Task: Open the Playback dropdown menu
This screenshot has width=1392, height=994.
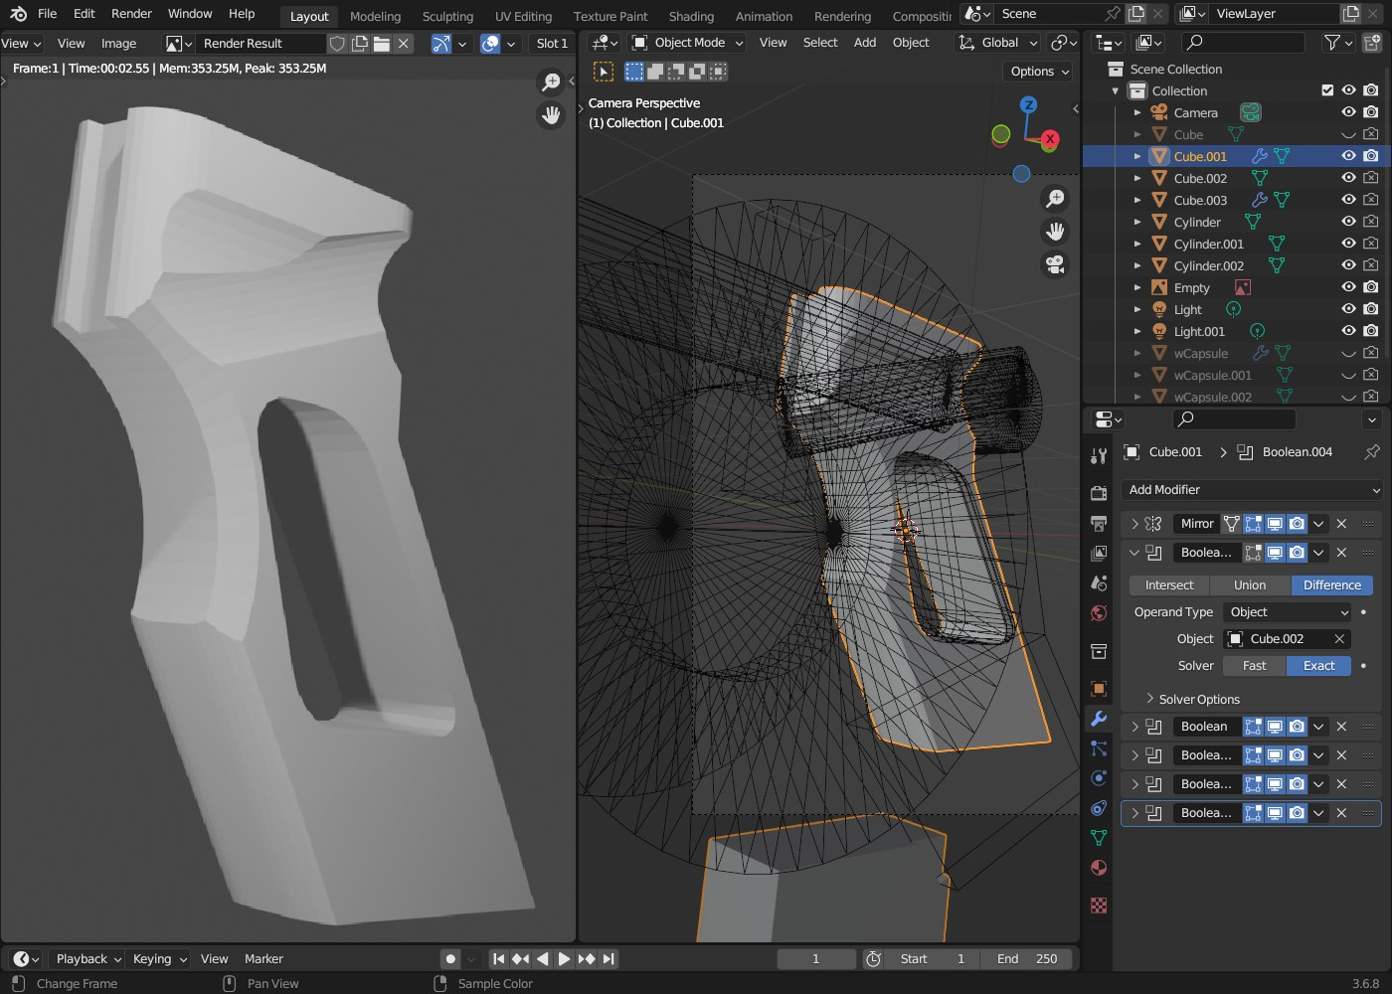Action: [87, 958]
